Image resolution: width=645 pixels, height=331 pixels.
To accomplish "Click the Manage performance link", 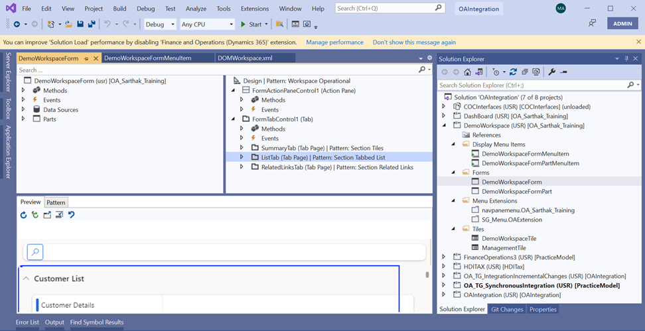I will click(335, 42).
